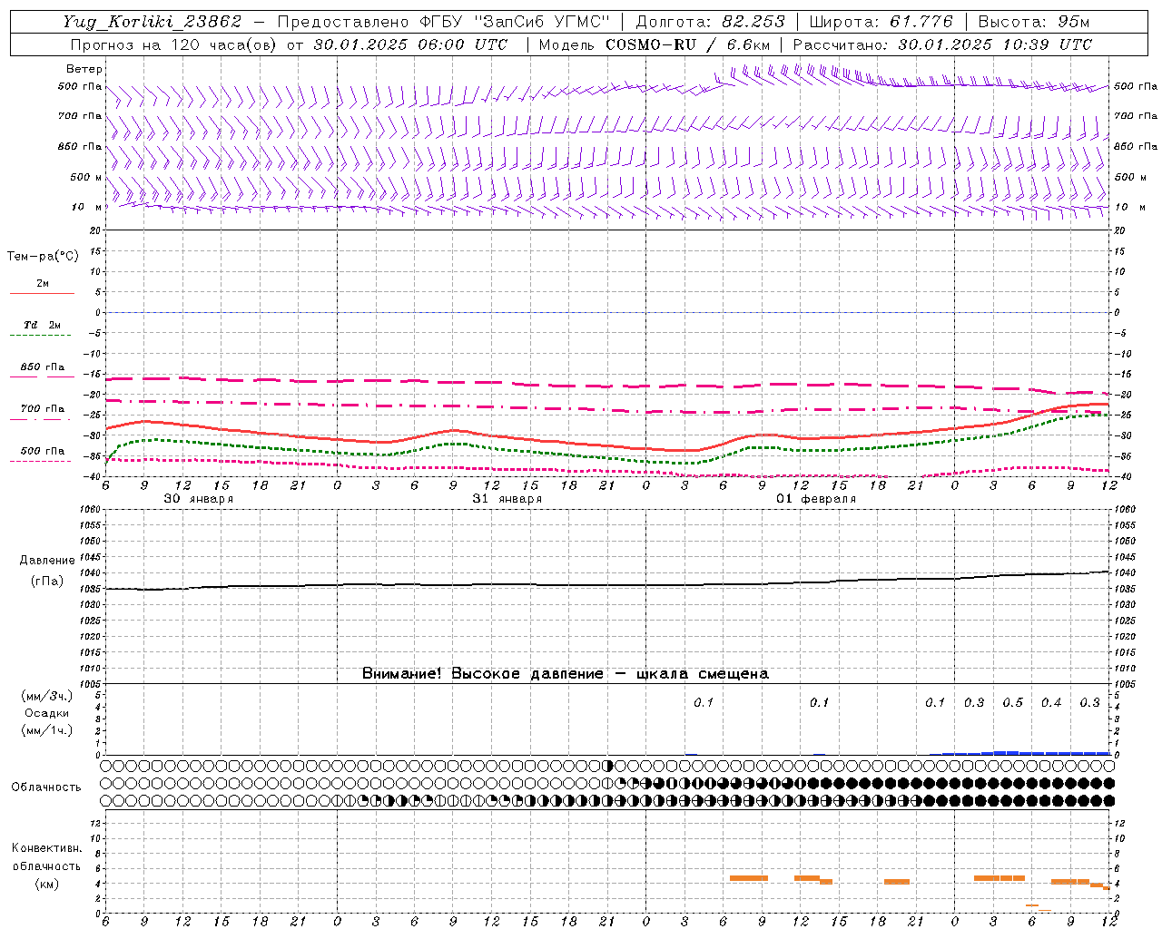1162x929 pixels.
Task: Click the Облачность panel label
Action: 46,787
